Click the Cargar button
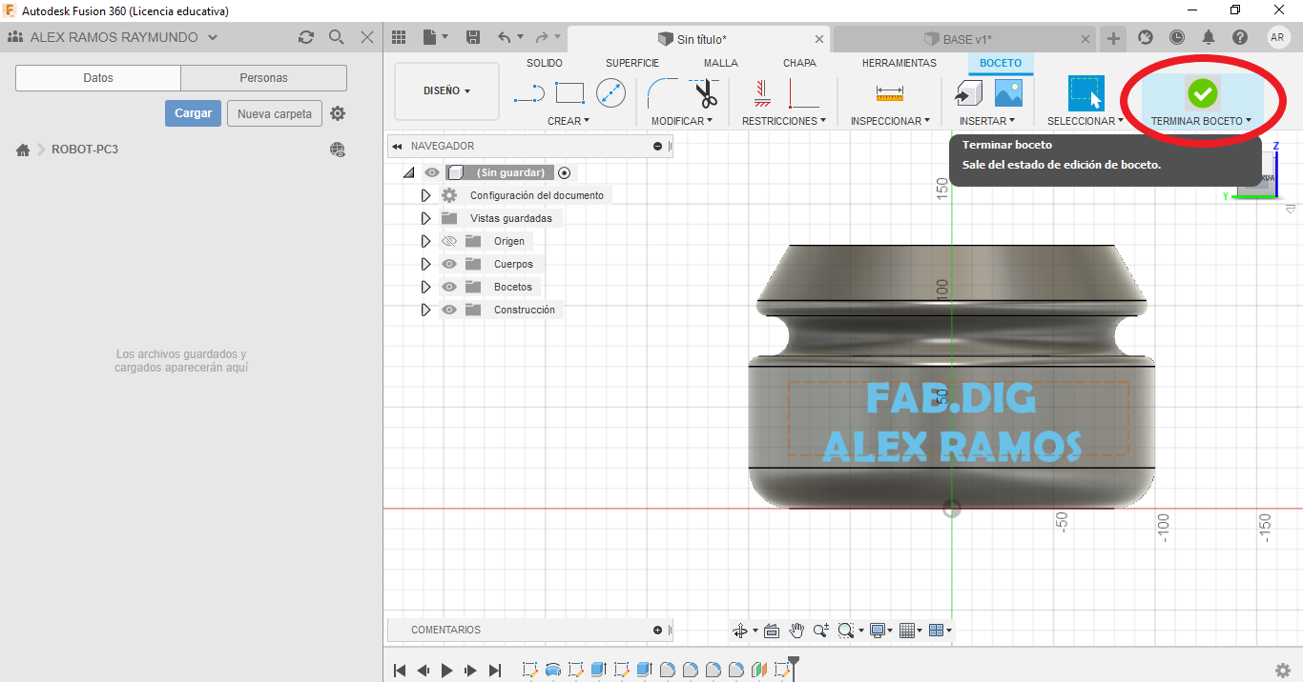 tap(193, 113)
